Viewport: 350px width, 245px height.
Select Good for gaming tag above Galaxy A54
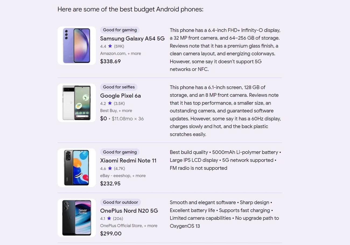[x=120, y=30]
